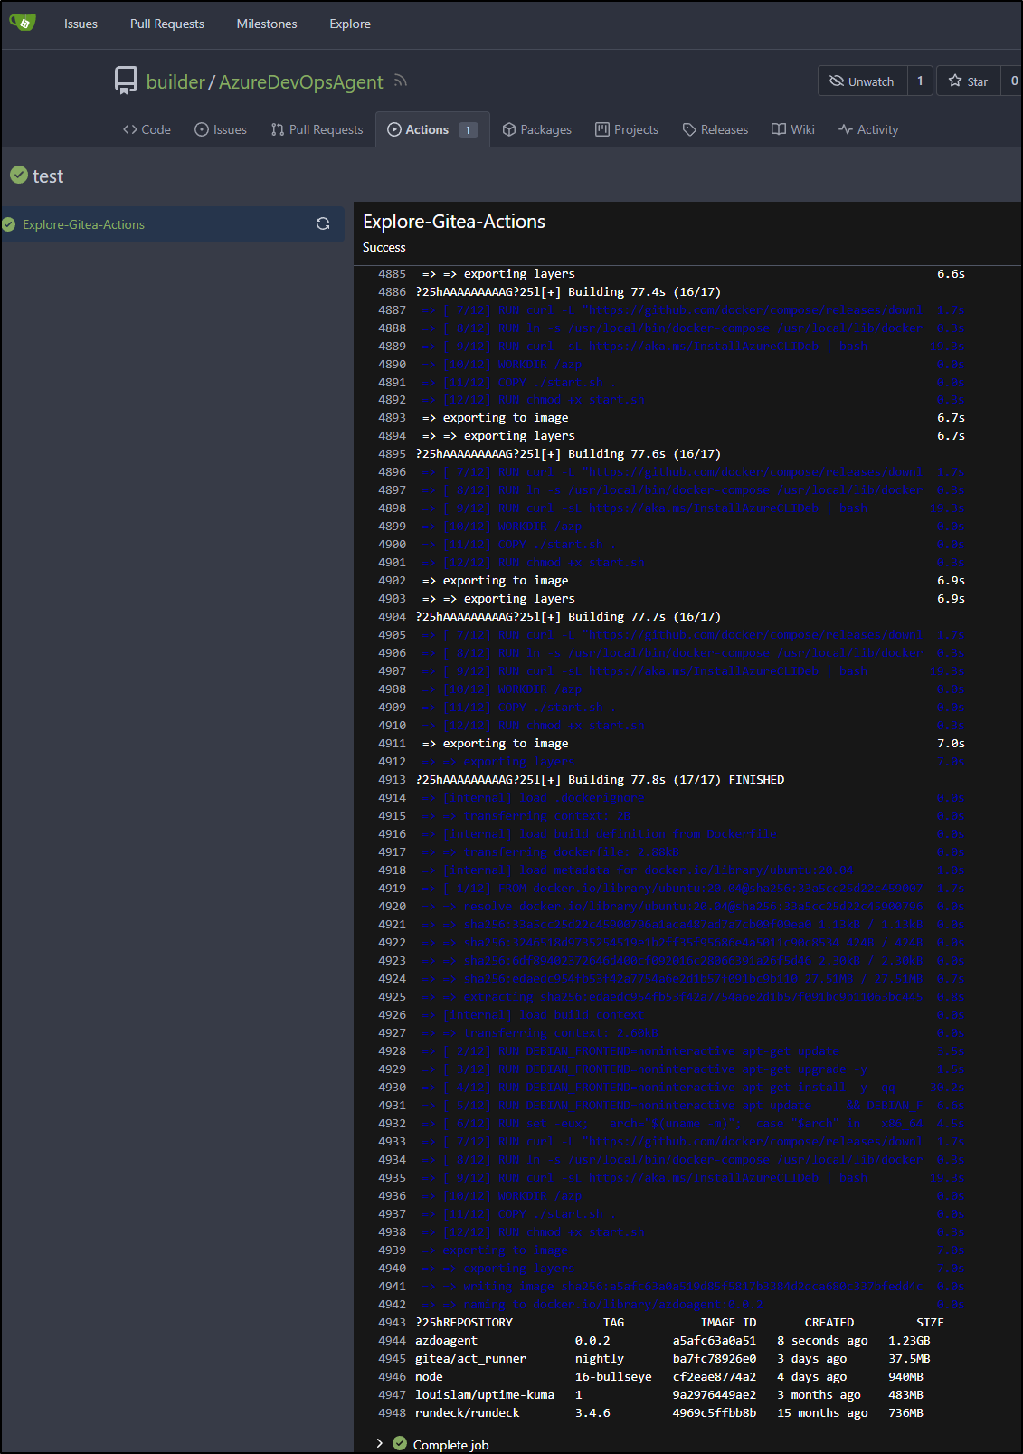
Task: Click the Actions tab count badge
Action: [468, 130]
